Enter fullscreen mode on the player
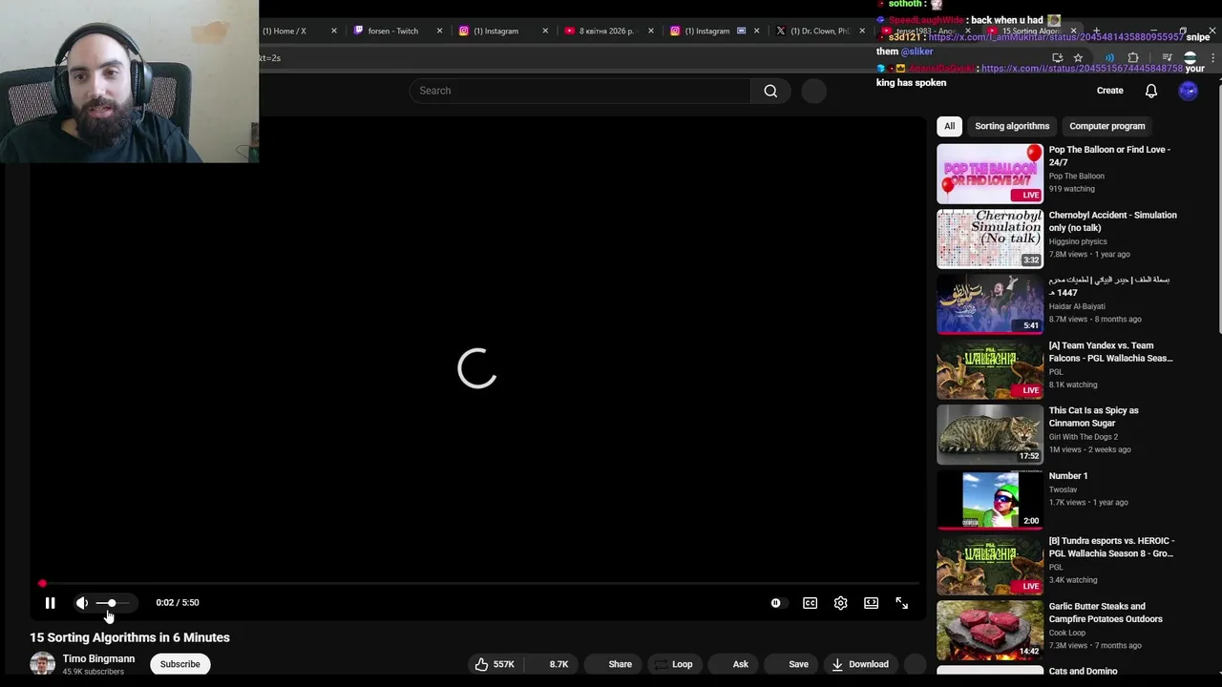The height and width of the screenshot is (687, 1222). point(901,603)
